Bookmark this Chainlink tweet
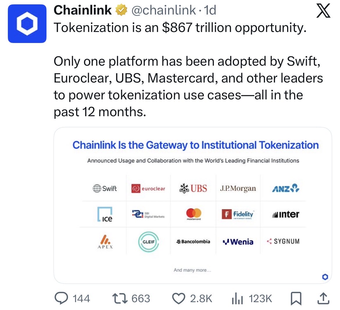This screenshot has height=310, width=340. (296, 298)
